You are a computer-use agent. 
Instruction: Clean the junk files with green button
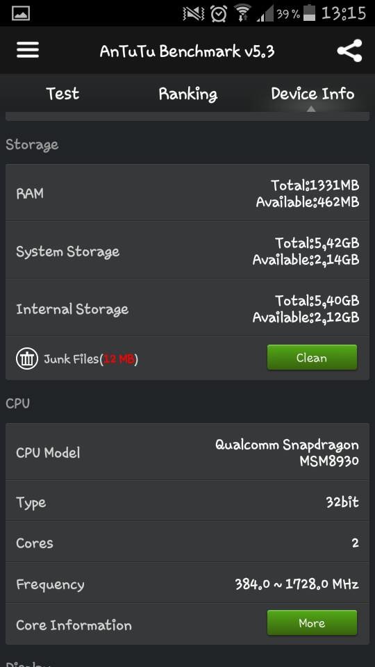click(x=312, y=357)
